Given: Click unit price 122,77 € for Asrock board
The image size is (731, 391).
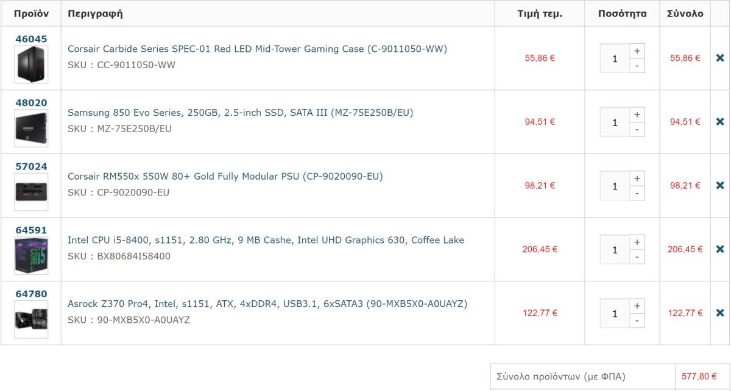Looking at the screenshot, I should [540, 313].
